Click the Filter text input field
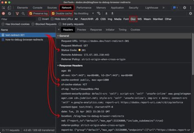Viewport: 194px width, 133px height. (18, 19)
